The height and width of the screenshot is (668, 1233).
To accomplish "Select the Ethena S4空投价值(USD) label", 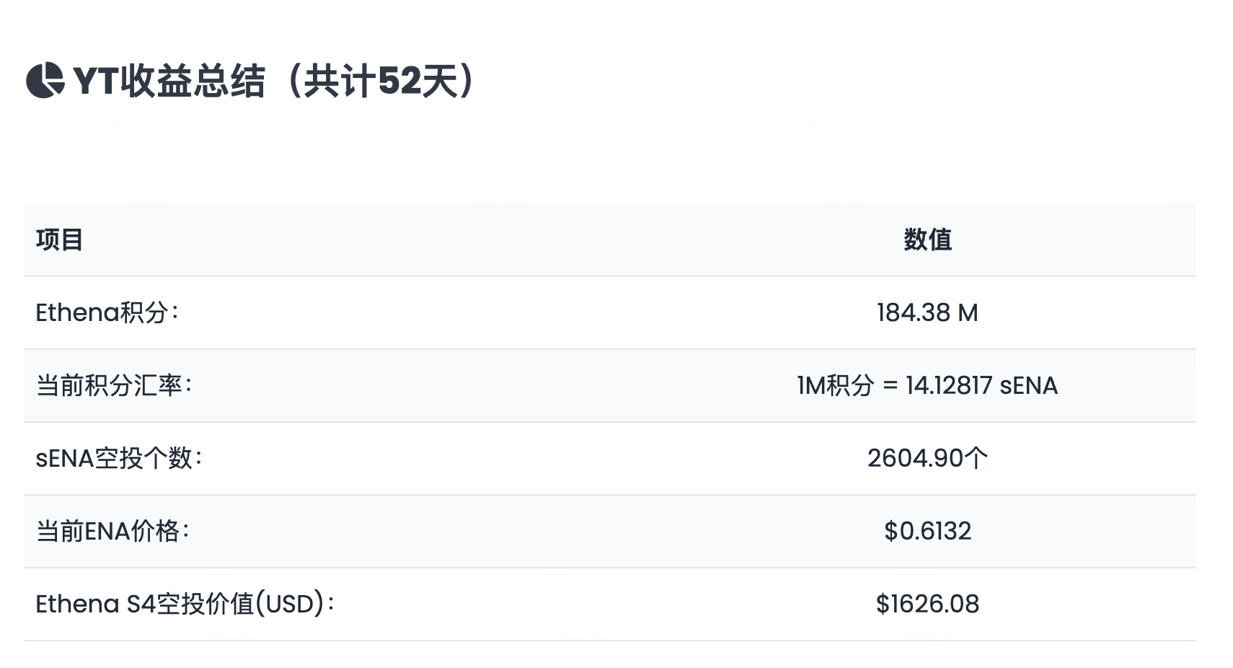I will tap(185, 604).
